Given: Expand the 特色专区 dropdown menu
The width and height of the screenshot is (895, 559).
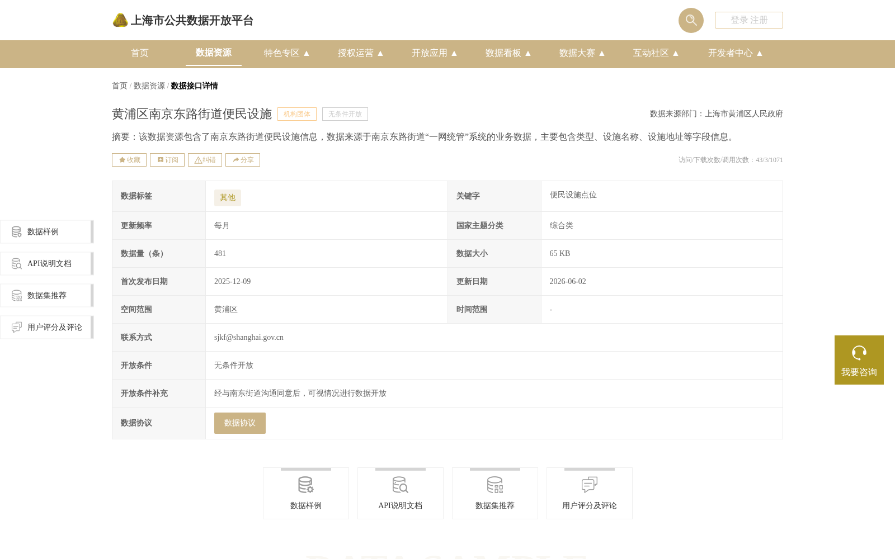Looking at the screenshot, I should click(x=287, y=53).
